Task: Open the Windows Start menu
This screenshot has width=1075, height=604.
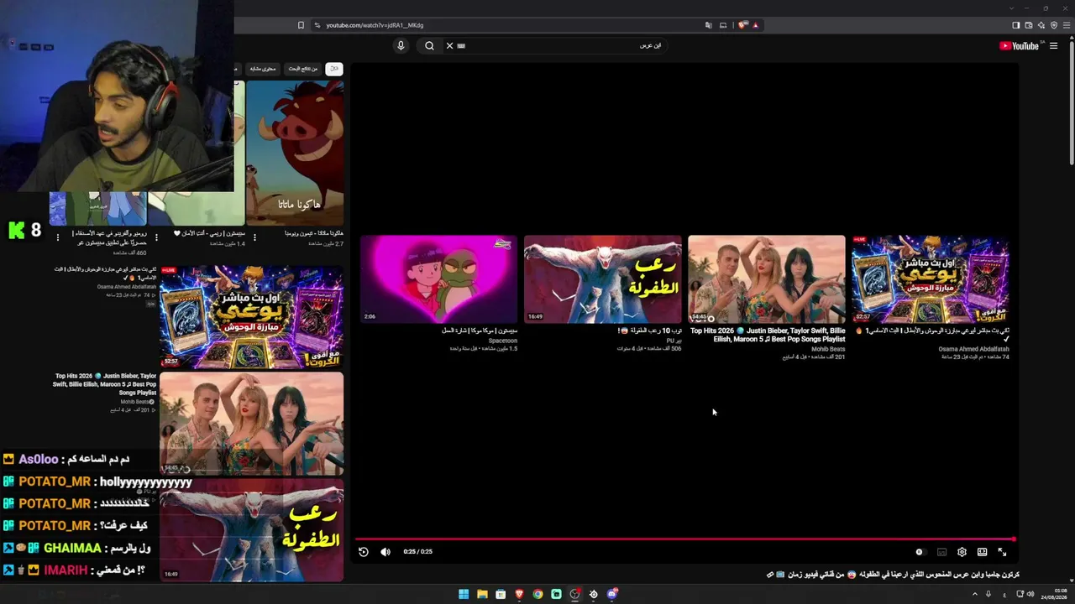Action: 464,594
